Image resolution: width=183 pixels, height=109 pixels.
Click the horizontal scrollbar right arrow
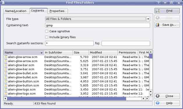pyautogui.click(x=147, y=99)
